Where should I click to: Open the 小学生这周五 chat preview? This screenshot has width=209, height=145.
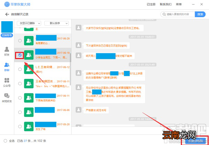51,58
